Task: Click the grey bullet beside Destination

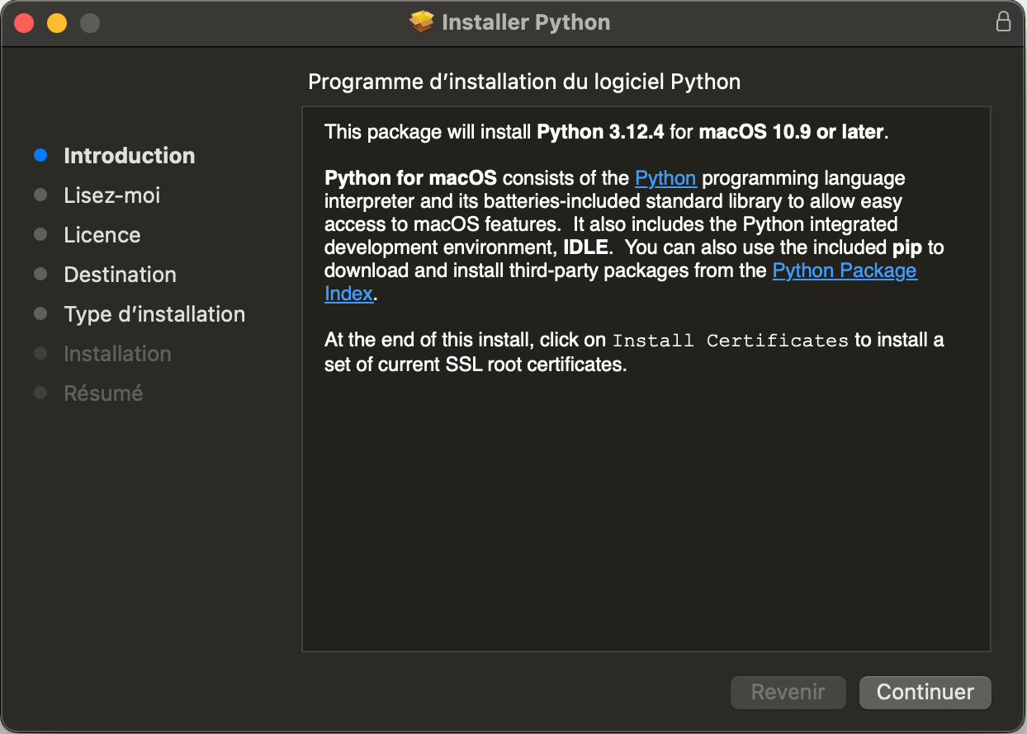Action: click(40, 275)
